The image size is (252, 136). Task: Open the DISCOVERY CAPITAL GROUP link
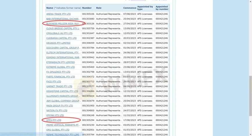click(x=63, y=48)
